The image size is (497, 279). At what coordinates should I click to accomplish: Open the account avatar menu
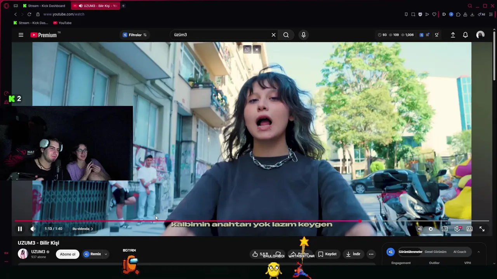tap(480, 35)
